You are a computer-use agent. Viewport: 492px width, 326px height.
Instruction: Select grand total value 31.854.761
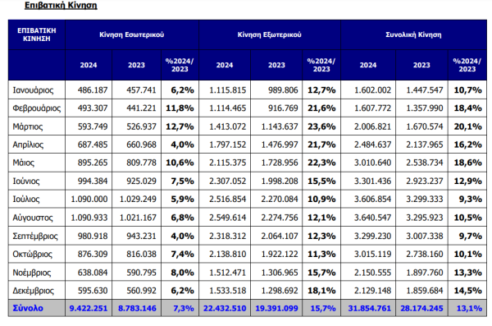tap(370, 309)
